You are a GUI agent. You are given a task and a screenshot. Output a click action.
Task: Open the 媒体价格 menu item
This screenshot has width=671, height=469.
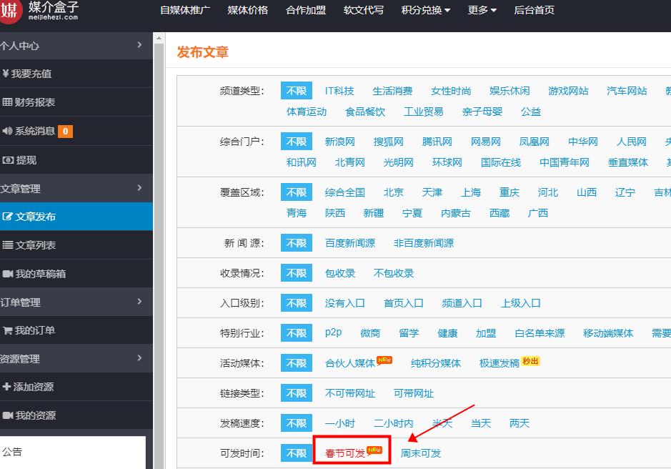click(x=247, y=11)
